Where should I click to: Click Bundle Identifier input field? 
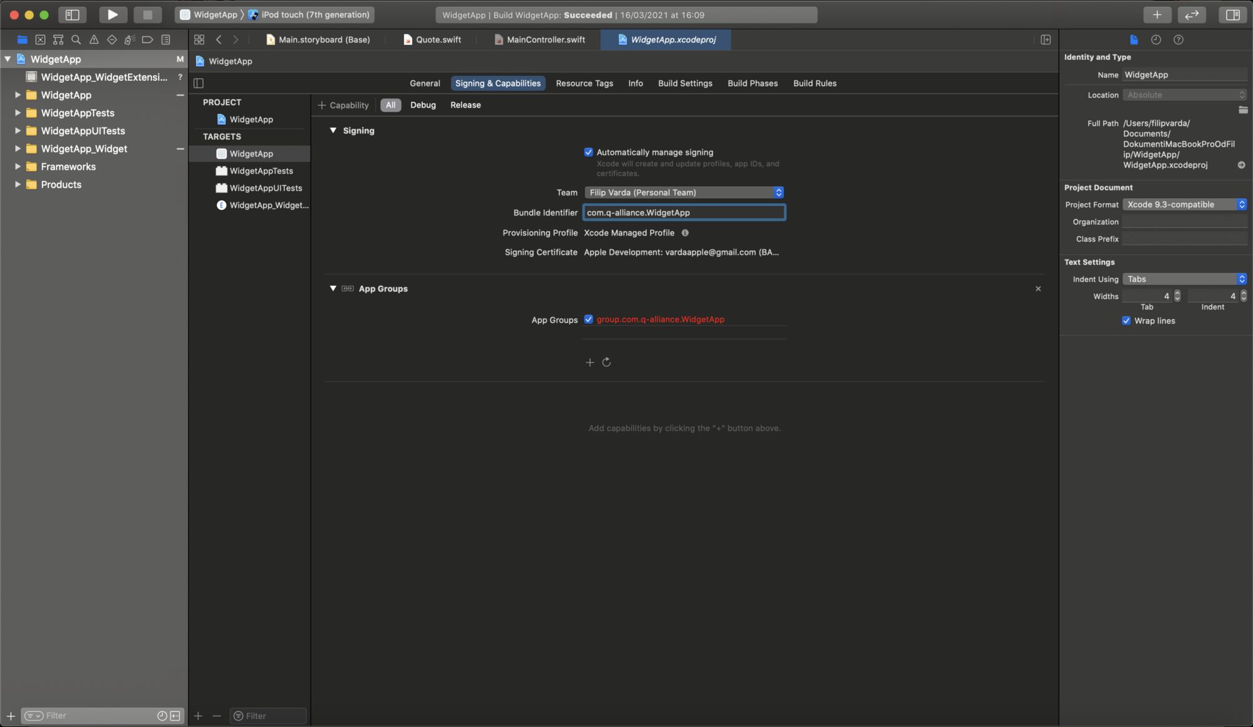(x=683, y=213)
